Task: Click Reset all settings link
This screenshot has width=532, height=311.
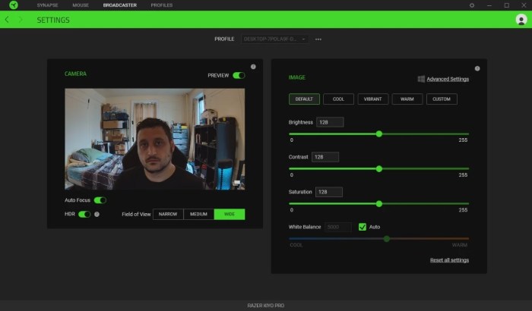Action: point(449,260)
